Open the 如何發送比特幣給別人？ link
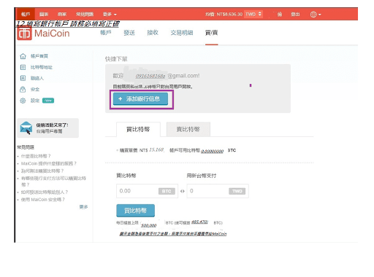Screen dimensions: 374x277 click(x=45, y=192)
